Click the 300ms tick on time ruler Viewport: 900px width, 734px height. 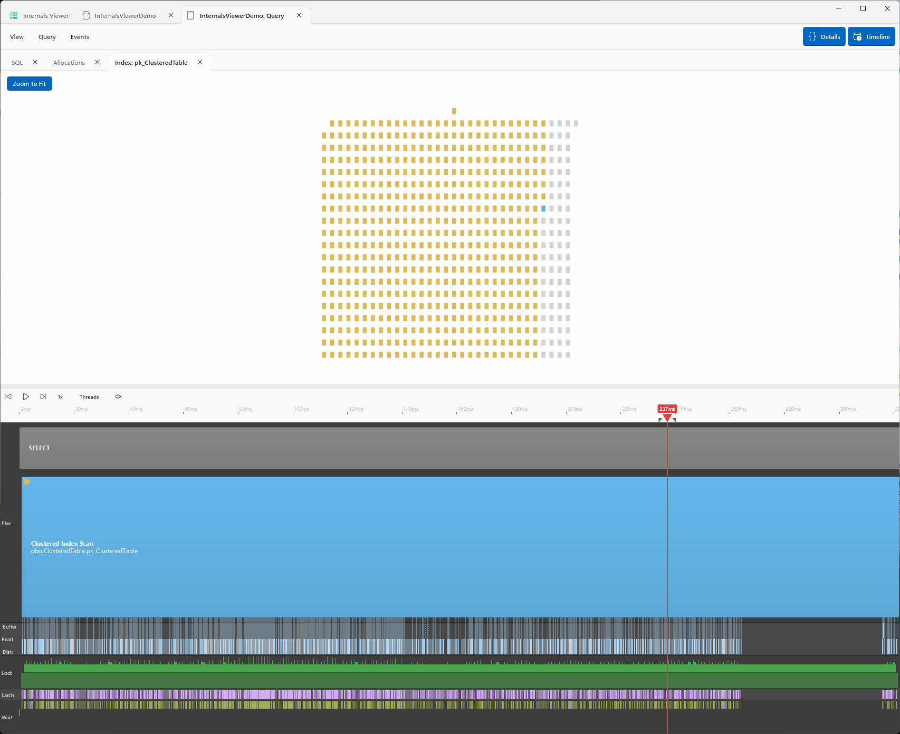(848, 409)
